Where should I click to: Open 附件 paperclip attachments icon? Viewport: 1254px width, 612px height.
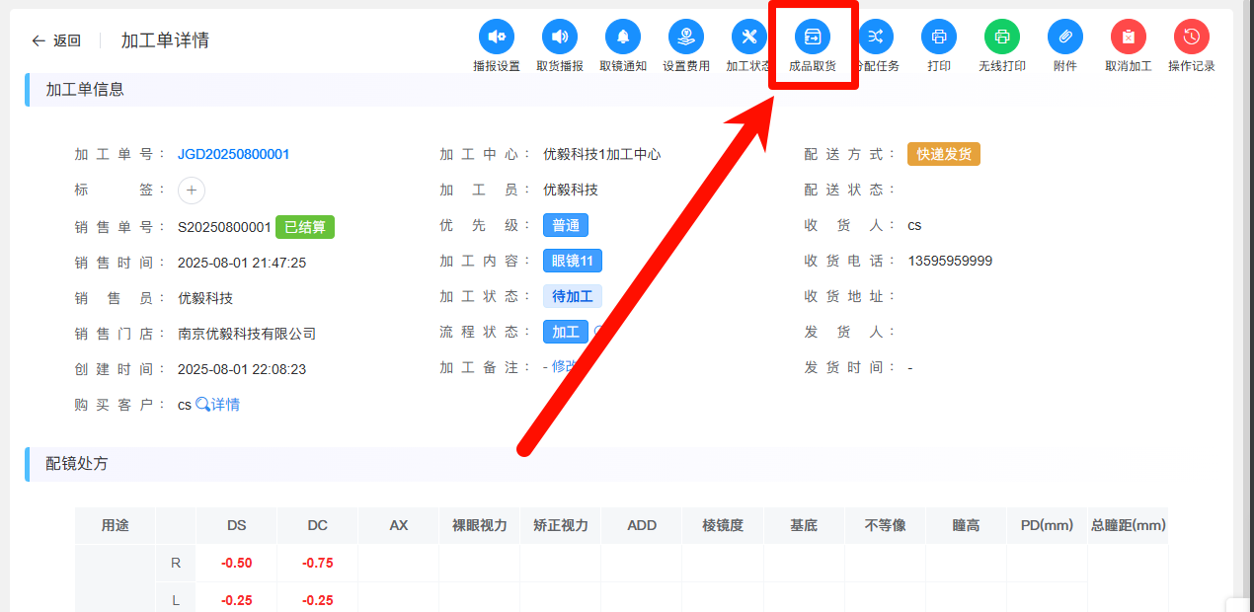pyautogui.click(x=1065, y=38)
